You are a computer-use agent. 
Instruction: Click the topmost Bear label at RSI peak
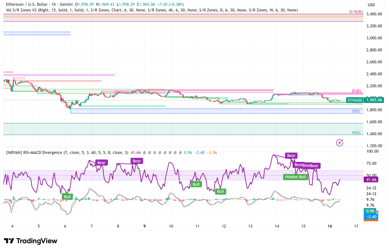point(291,156)
